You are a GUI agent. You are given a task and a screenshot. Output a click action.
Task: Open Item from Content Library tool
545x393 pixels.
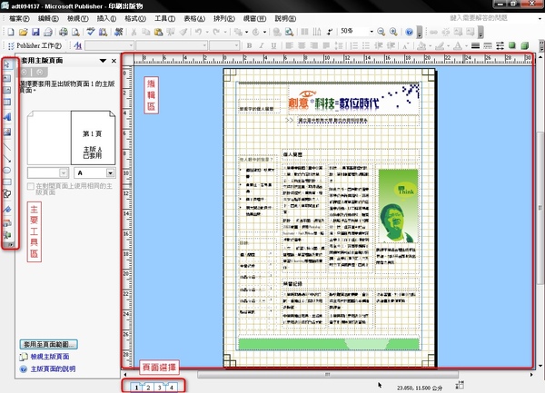7,235
